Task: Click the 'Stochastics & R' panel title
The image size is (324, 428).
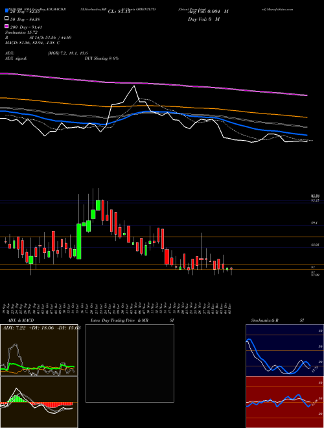Action: (265, 320)
